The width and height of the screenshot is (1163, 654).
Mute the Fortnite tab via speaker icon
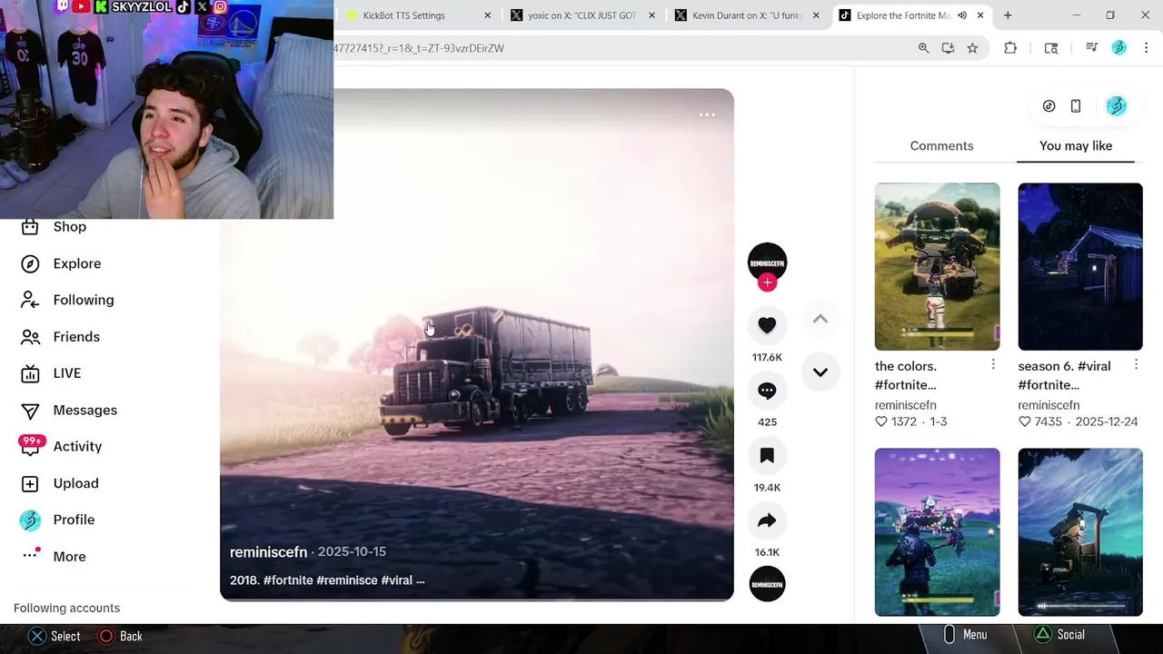[x=962, y=15]
